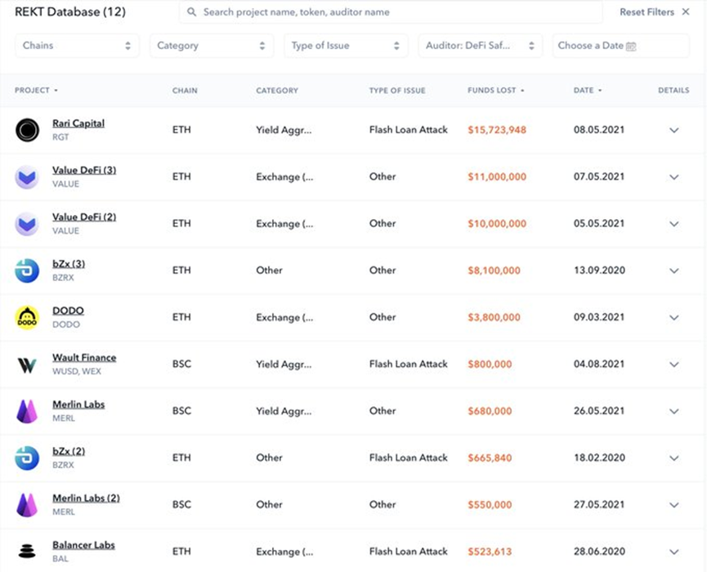Open the Chains filter dropdown

point(77,46)
